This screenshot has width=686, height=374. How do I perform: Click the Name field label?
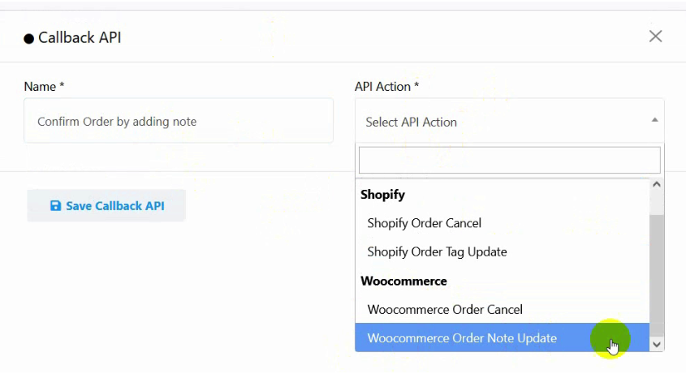pyautogui.click(x=44, y=87)
